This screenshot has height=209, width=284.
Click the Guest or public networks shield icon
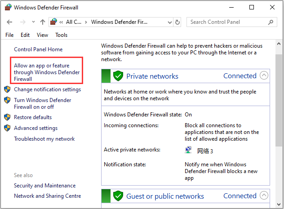pyautogui.click(x=118, y=196)
